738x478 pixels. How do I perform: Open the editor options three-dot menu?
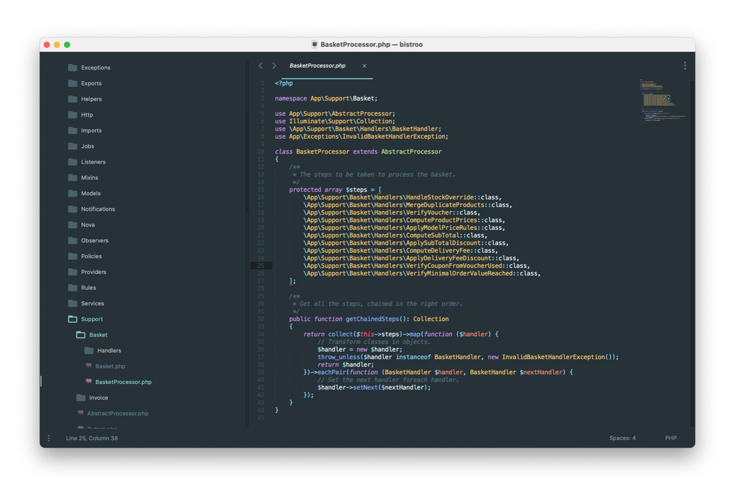tap(684, 66)
